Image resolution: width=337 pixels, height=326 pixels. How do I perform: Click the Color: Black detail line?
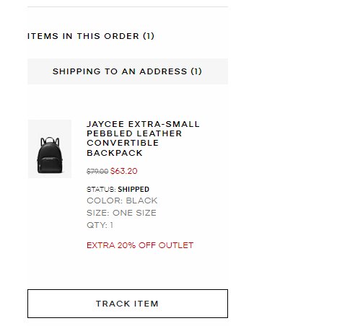122,201
